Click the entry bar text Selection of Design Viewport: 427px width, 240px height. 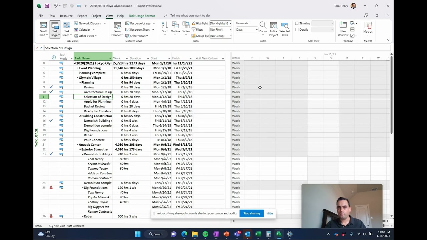tap(58, 48)
